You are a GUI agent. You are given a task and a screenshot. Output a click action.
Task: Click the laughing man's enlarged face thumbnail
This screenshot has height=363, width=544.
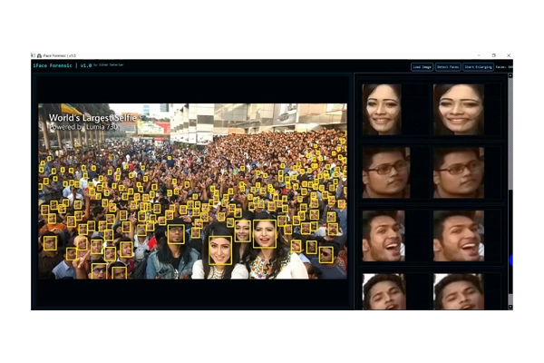pos(458,236)
